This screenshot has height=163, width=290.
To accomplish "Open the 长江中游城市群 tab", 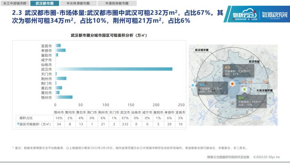I will [x=15, y=3].
